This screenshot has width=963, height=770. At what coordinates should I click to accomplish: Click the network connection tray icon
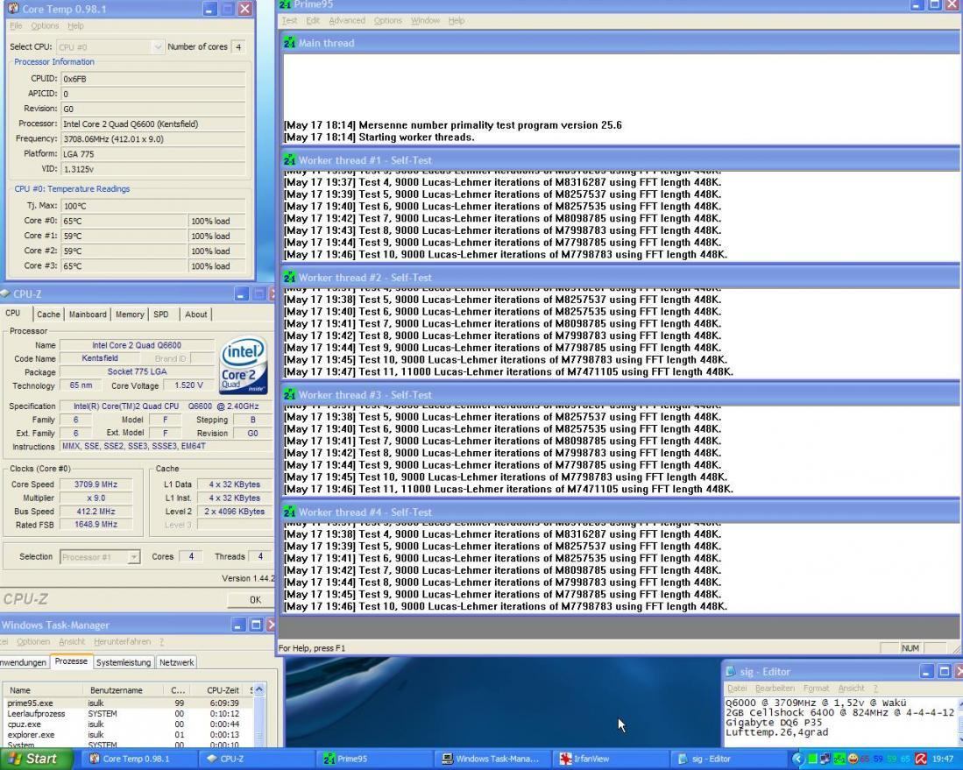click(825, 759)
